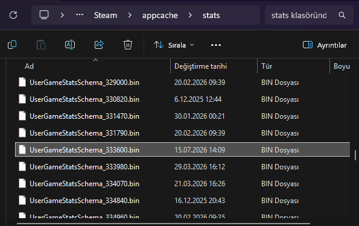Sort by the Boyut column header
The width and height of the screenshot is (359, 226).
[342, 66]
